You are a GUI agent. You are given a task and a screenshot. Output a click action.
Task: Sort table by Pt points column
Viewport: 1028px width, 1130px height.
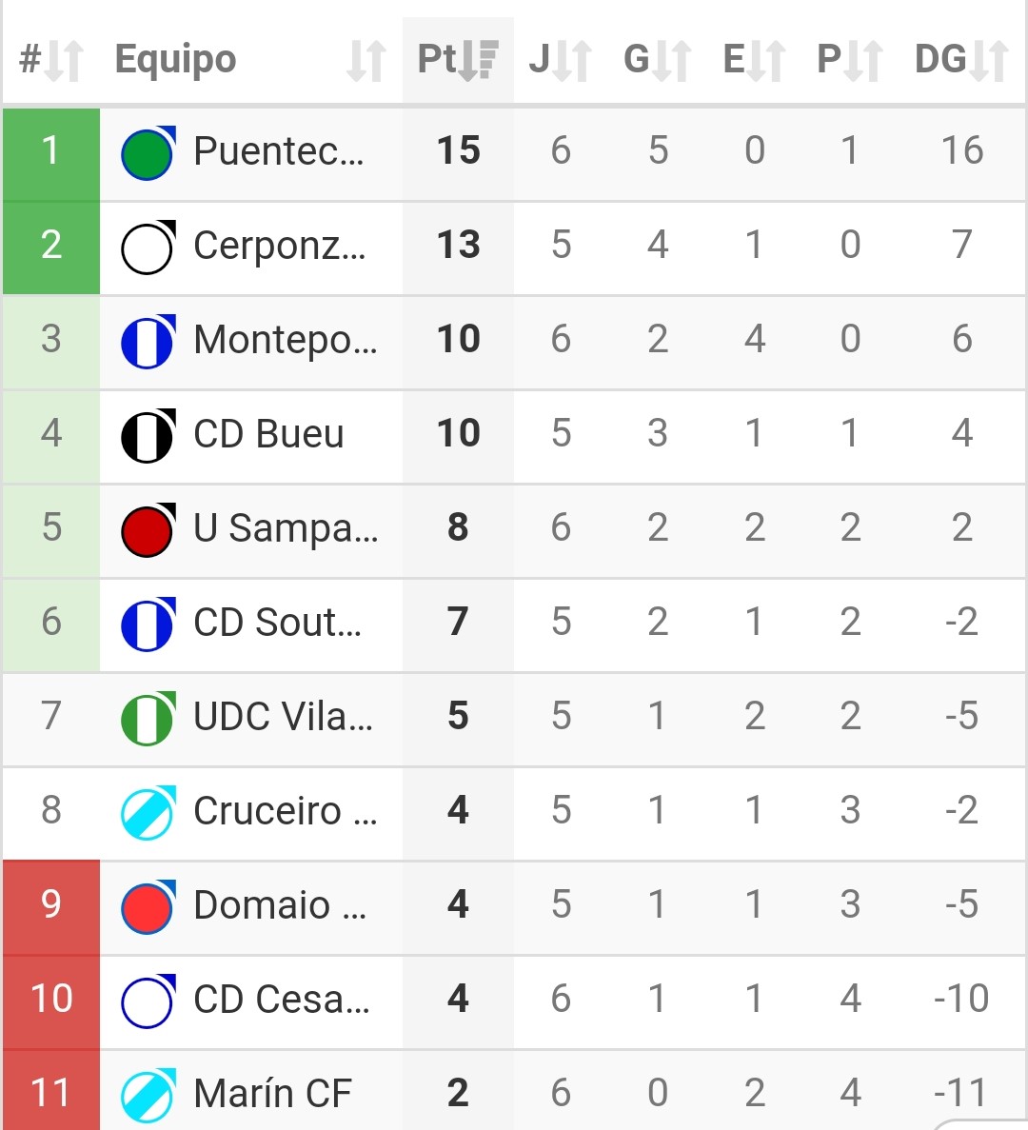458,60
